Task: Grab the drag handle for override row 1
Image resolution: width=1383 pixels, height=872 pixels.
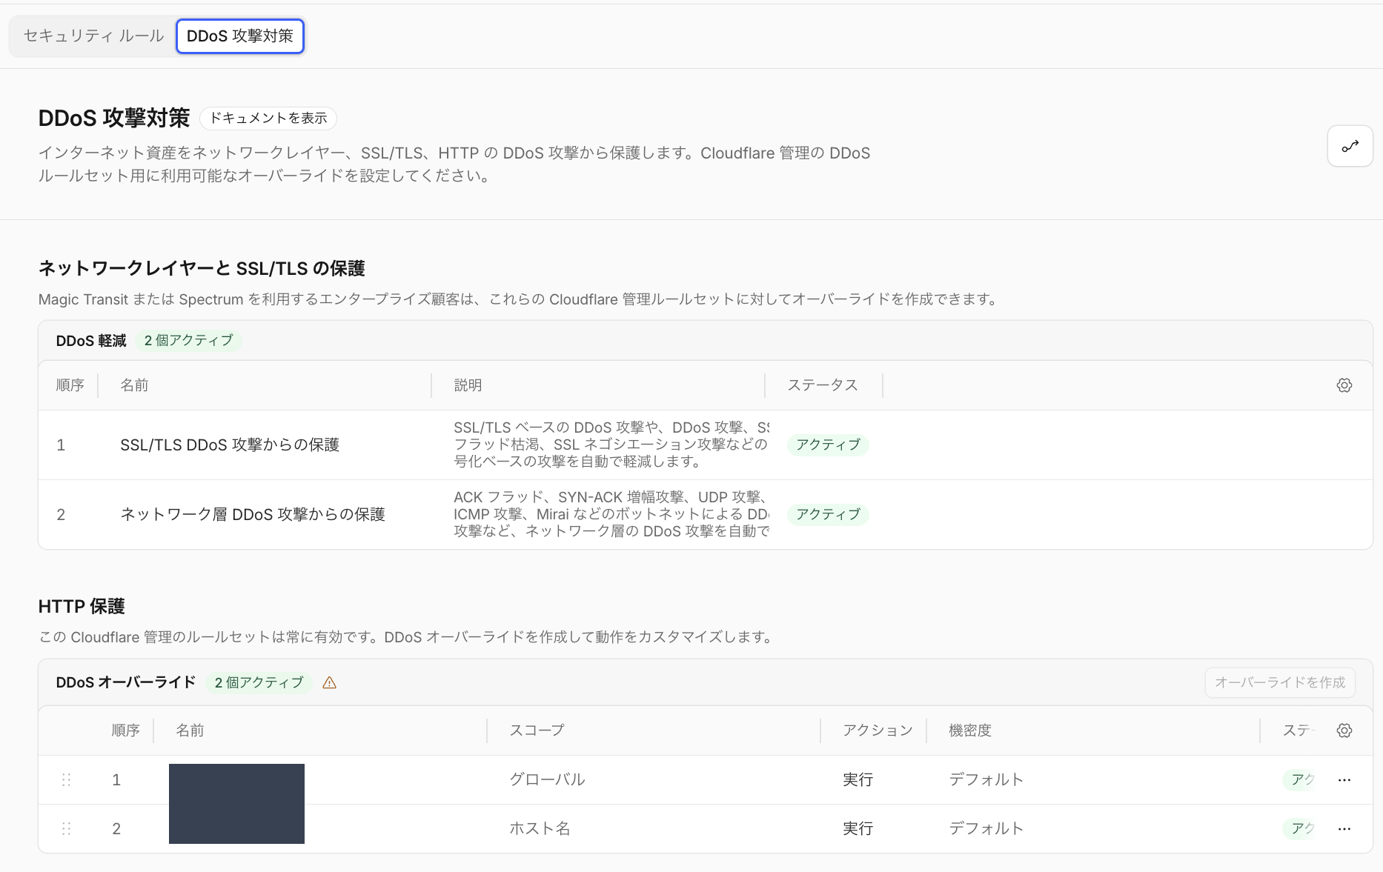Action: tap(66, 779)
